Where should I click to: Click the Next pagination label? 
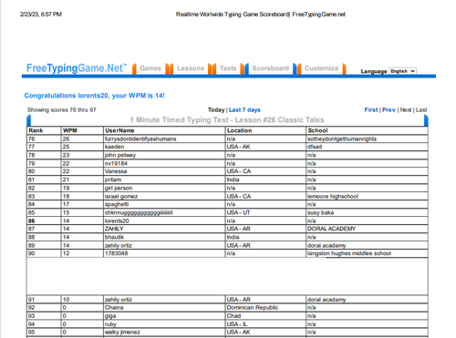pos(406,110)
